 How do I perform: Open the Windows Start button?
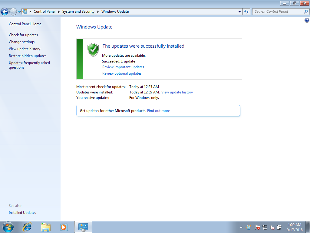coord(8,227)
